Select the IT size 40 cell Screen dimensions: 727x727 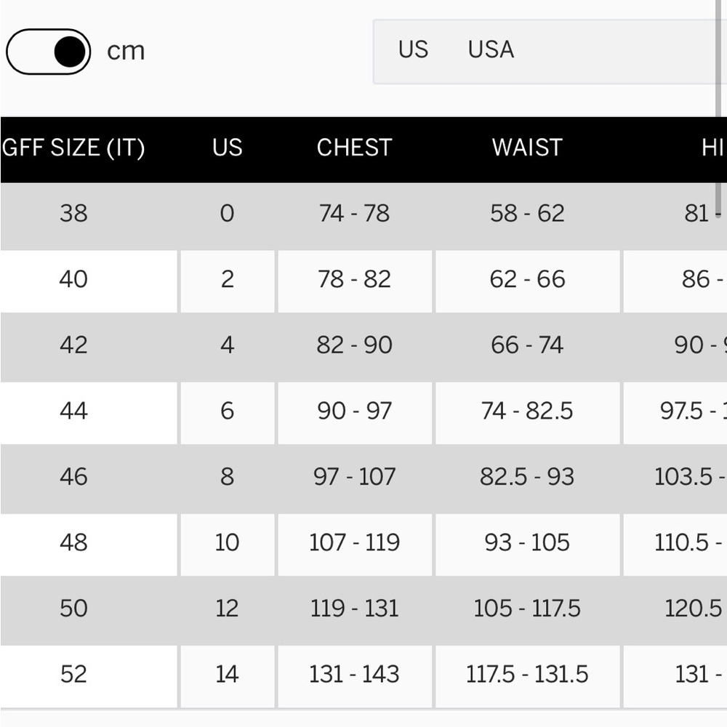tap(73, 280)
